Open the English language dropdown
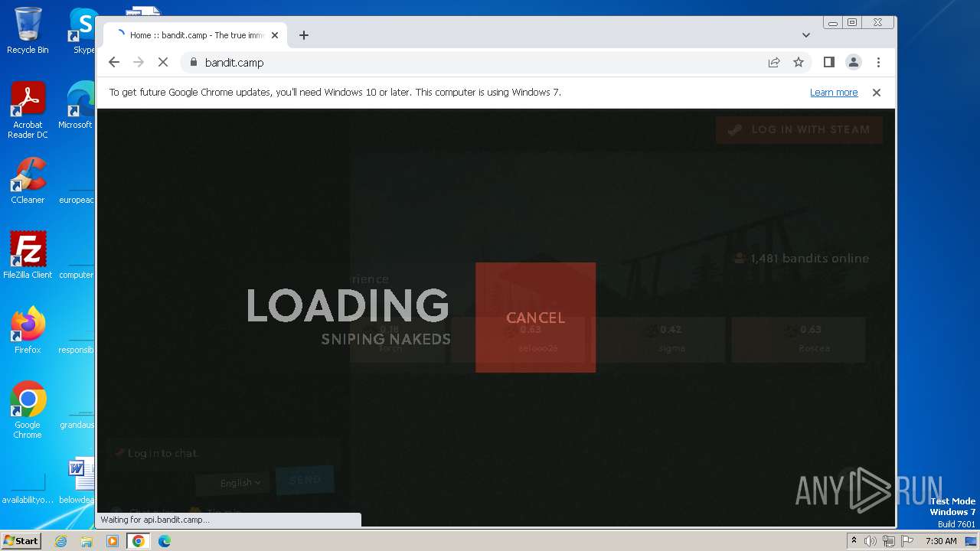This screenshot has width=980, height=551. (234, 482)
